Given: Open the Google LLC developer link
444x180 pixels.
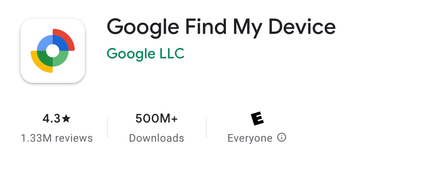Looking at the screenshot, I should tap(146, 54).
